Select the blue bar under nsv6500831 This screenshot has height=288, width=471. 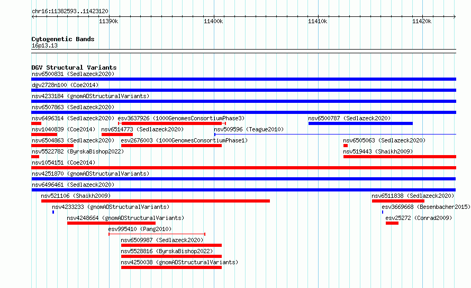(x=243, y=79)
